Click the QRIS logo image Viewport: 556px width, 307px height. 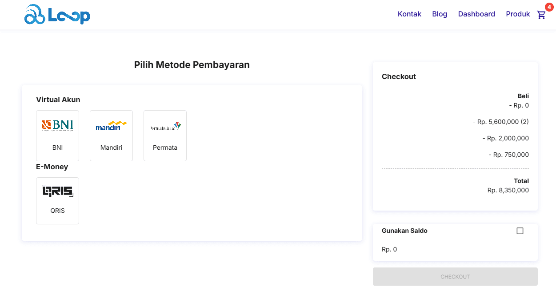[57, 191]
